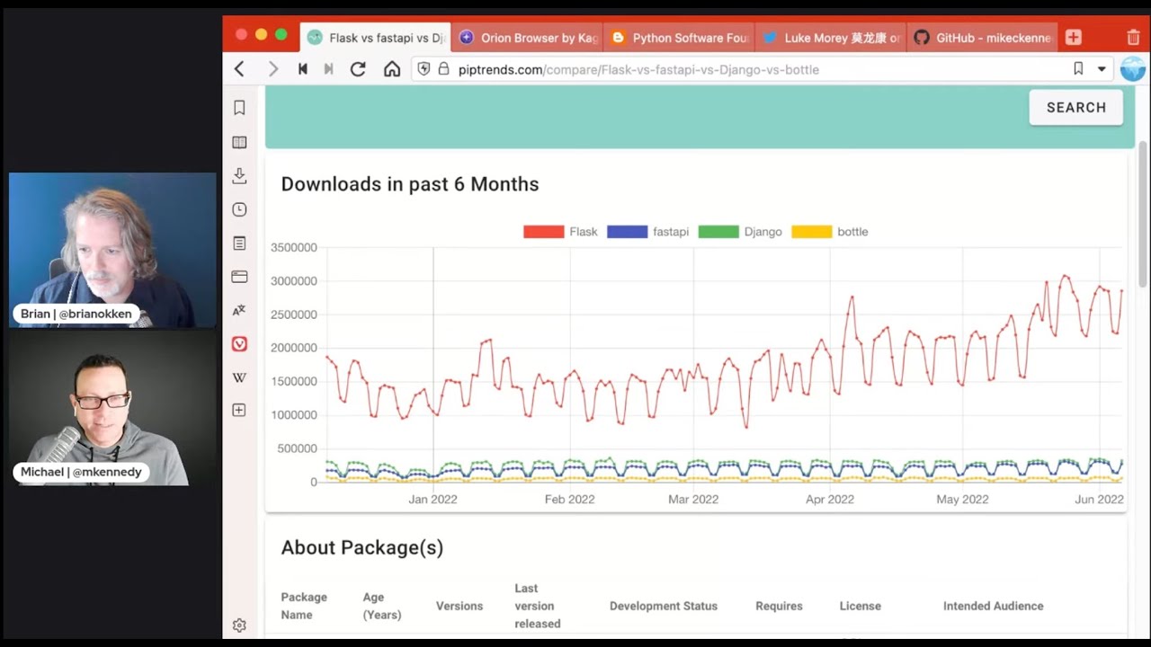
Task: Add a web panel with the sidebar plus
Action: pyautogui.click(x=239, y=411)
